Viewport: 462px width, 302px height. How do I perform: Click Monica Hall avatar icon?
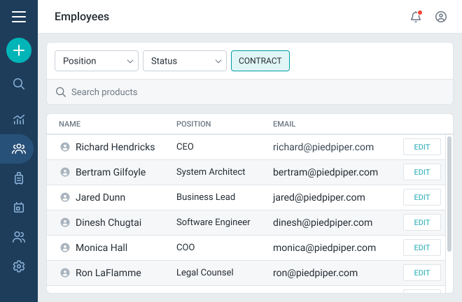65,247
